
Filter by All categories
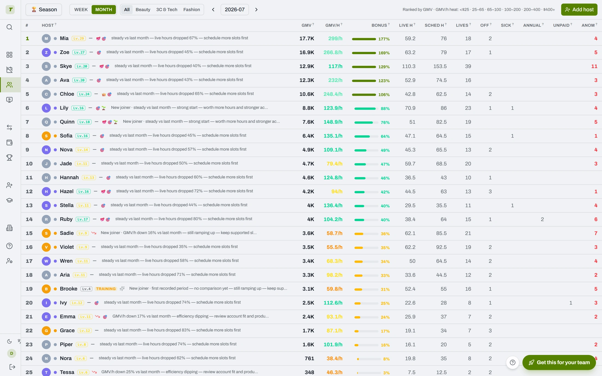tap(127, 10)
